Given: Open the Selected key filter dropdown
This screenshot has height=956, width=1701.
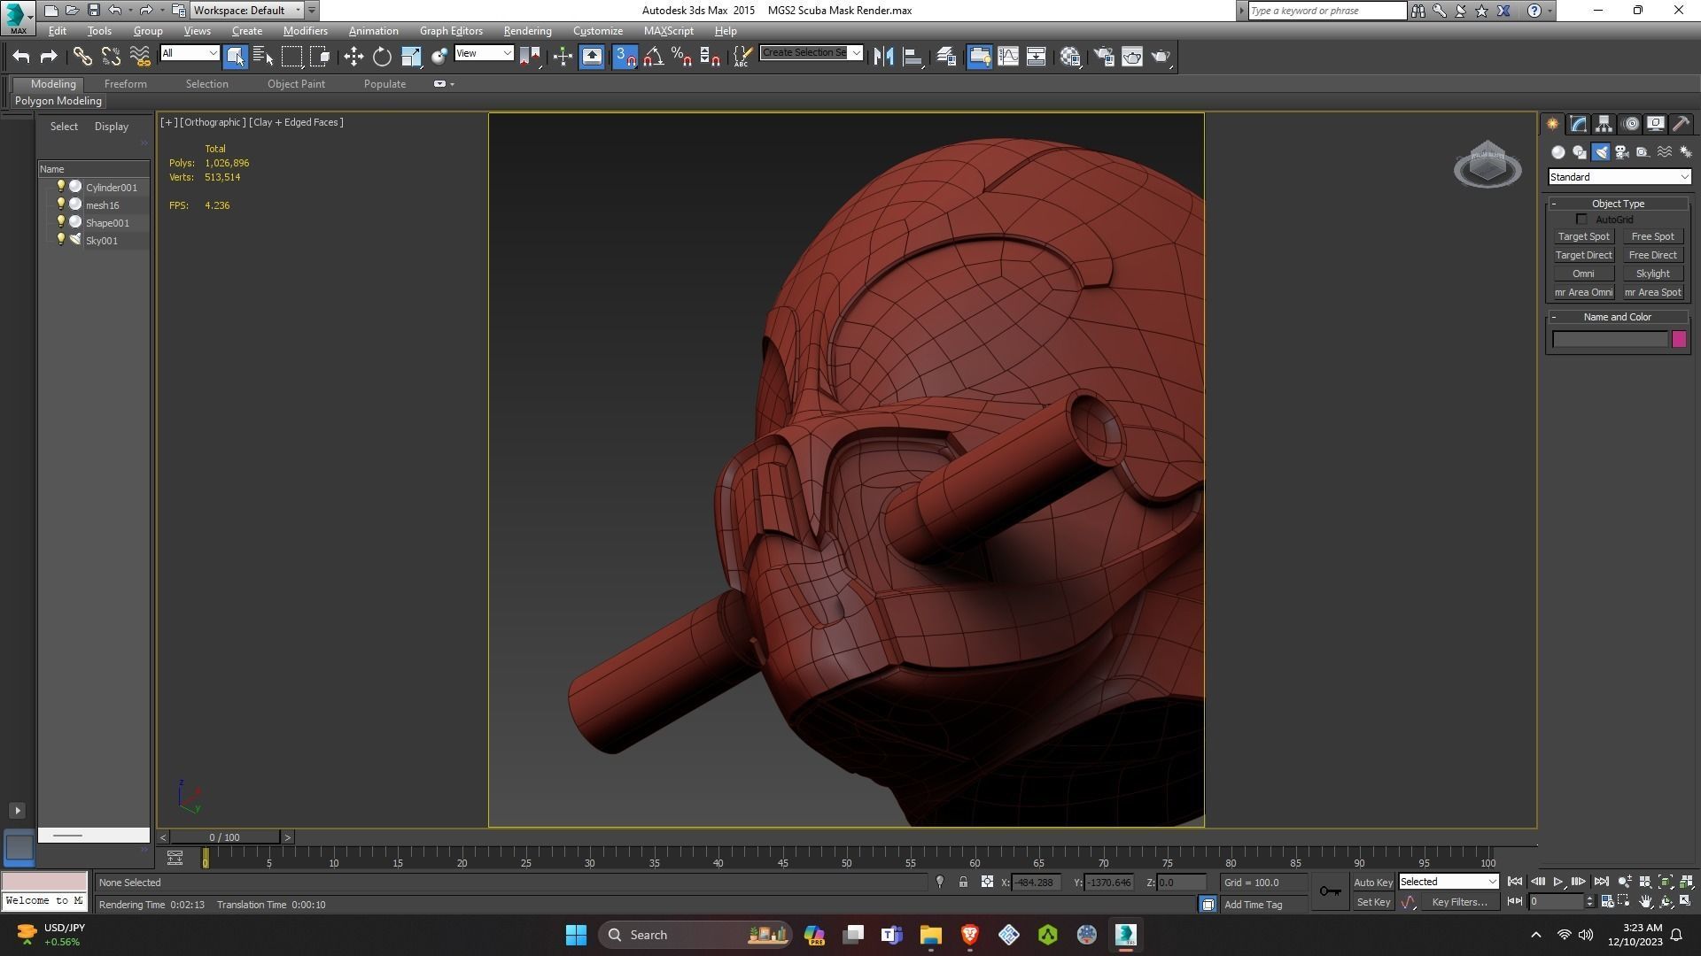Looking at the screenshot, I should pyautogui.click(x=1448, y=882).
